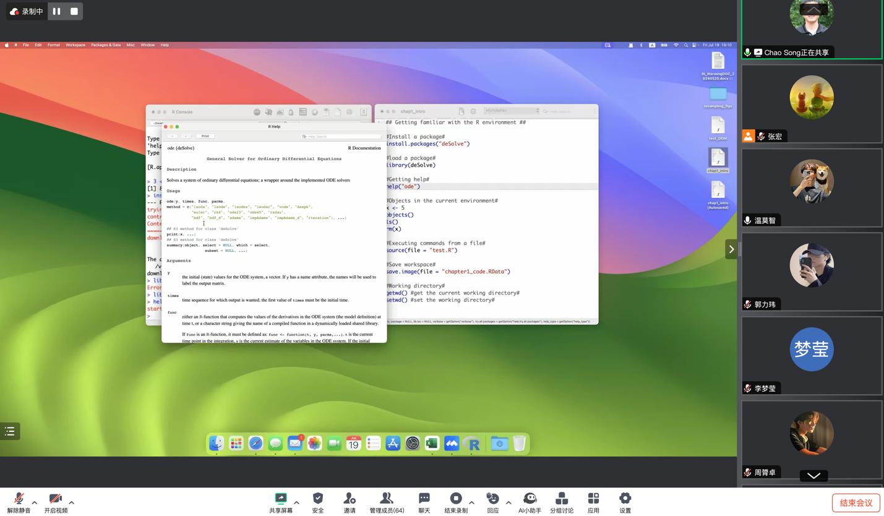Expand reactions options arrow beside 回应
Image resolution: width=884 pixels, height=516 pixels.
[x=509, y=502]
